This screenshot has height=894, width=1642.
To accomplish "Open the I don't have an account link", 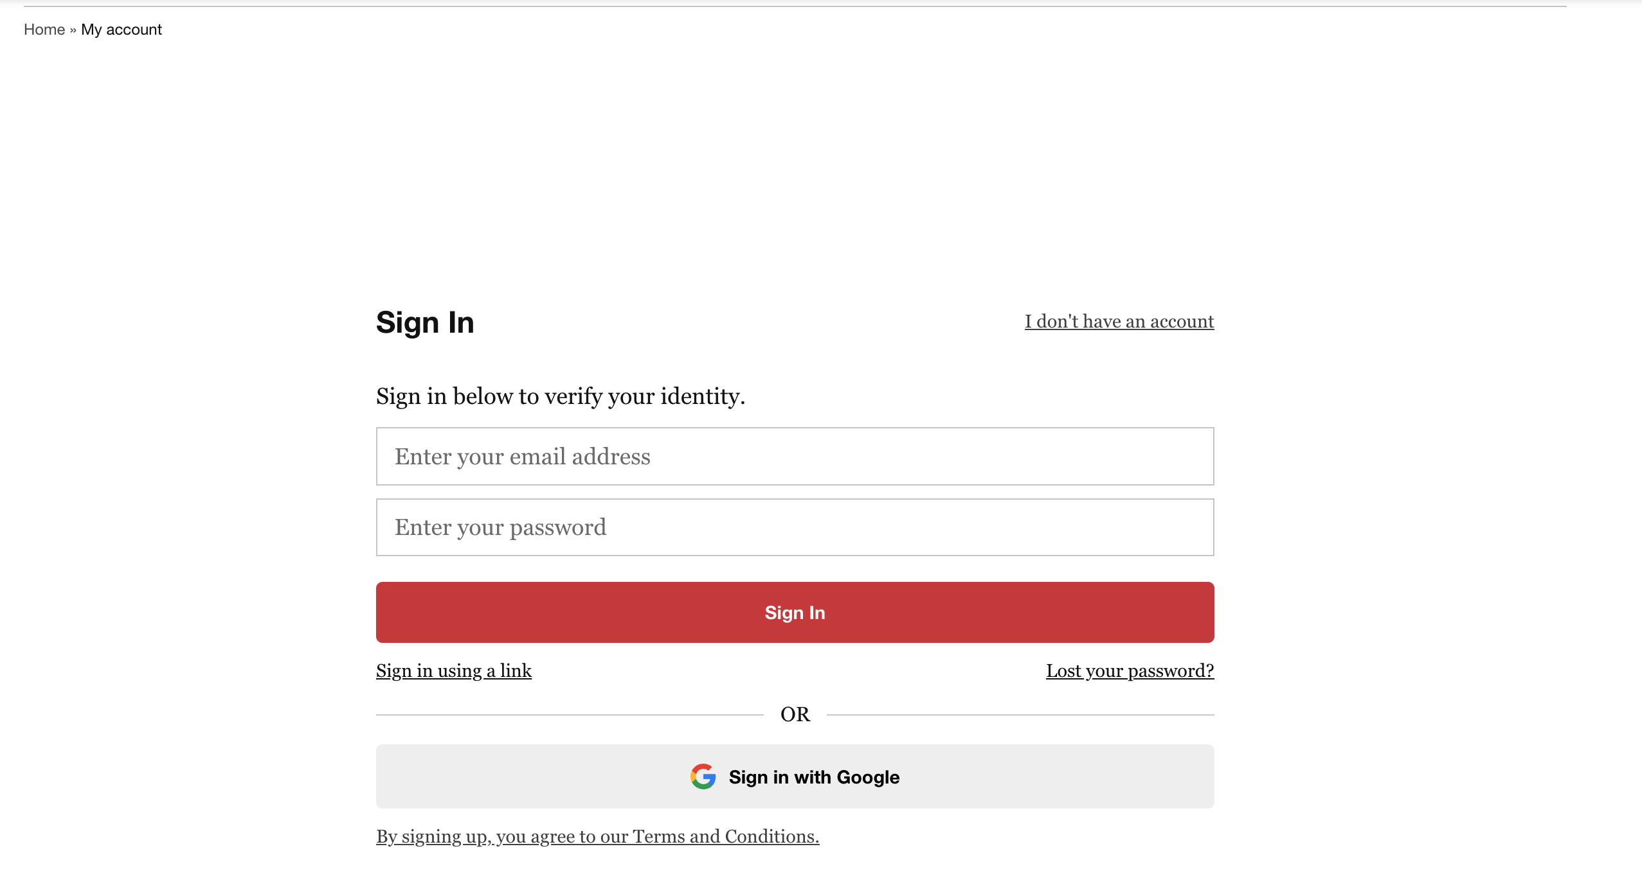I will (x=1119, y=321).
